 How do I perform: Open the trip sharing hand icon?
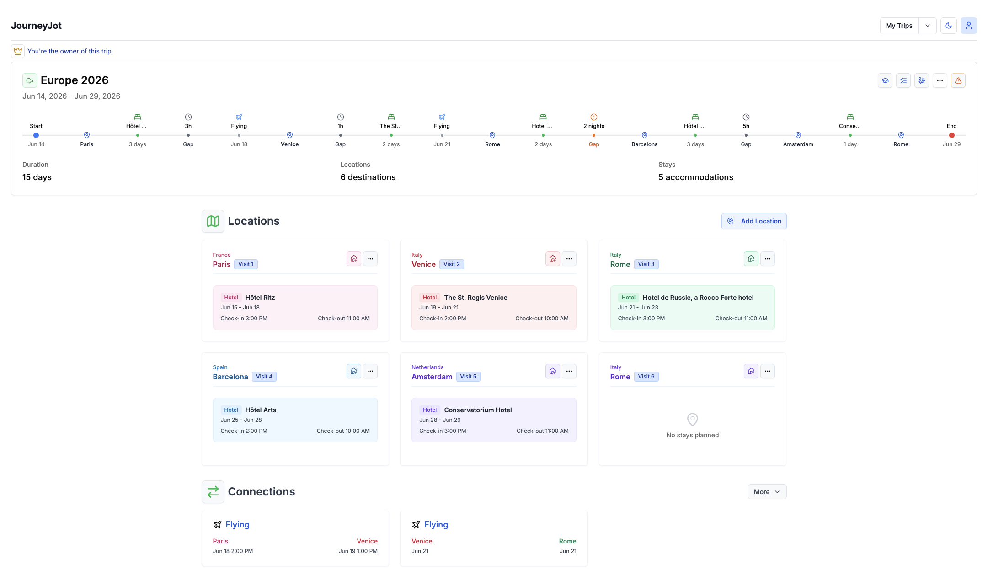click(x=922, y=80)
